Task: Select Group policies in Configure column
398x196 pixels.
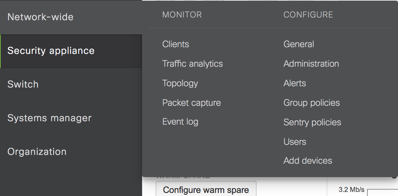Action: click(312, 103)
